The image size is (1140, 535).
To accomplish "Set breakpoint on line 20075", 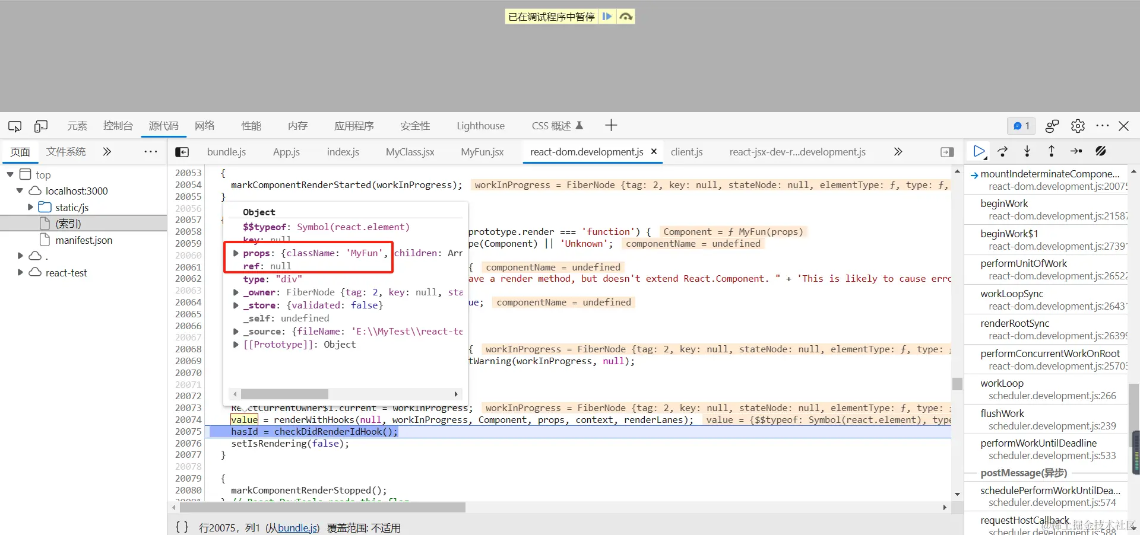I will click(188, 432).
